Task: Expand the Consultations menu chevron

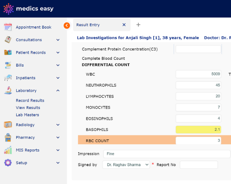Action: [x=58, y=40]
